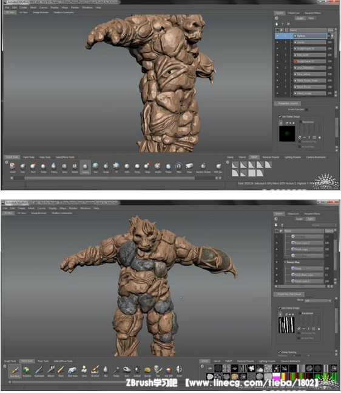Select Flatten sculpt tool in upper window
The width and height of the screenshot is (341, 393).
(44, 167)
